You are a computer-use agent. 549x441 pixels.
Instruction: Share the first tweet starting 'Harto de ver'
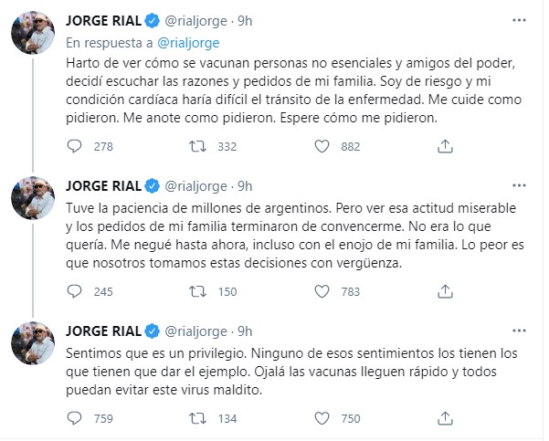coord(445,145)
